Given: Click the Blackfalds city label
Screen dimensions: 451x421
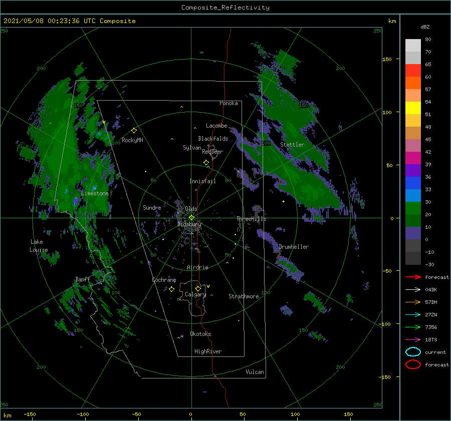Looking at the screenshot, I should [x=213, y=139].
